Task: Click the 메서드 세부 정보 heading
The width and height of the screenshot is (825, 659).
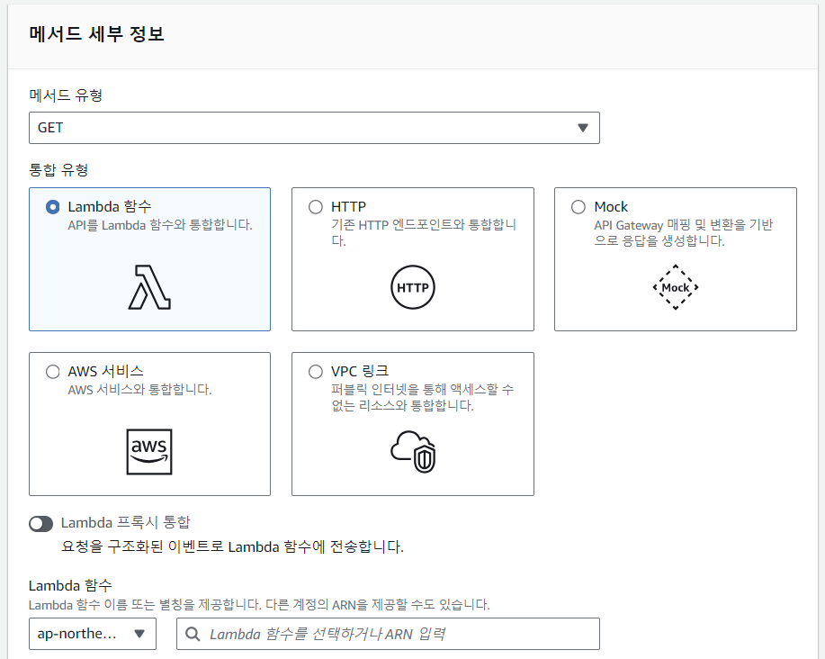Action: (97, 33)
